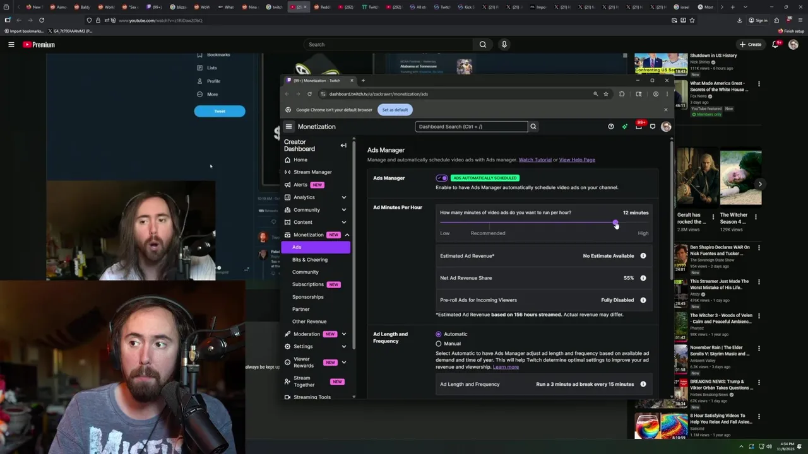Open Home in Creator Dashboard
Screen dimensions: 808x454
click(300, 160)
